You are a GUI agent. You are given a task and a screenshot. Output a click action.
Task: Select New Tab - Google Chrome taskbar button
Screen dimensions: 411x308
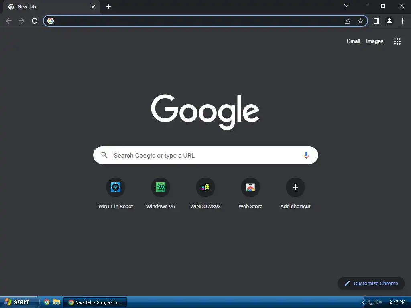95,302
